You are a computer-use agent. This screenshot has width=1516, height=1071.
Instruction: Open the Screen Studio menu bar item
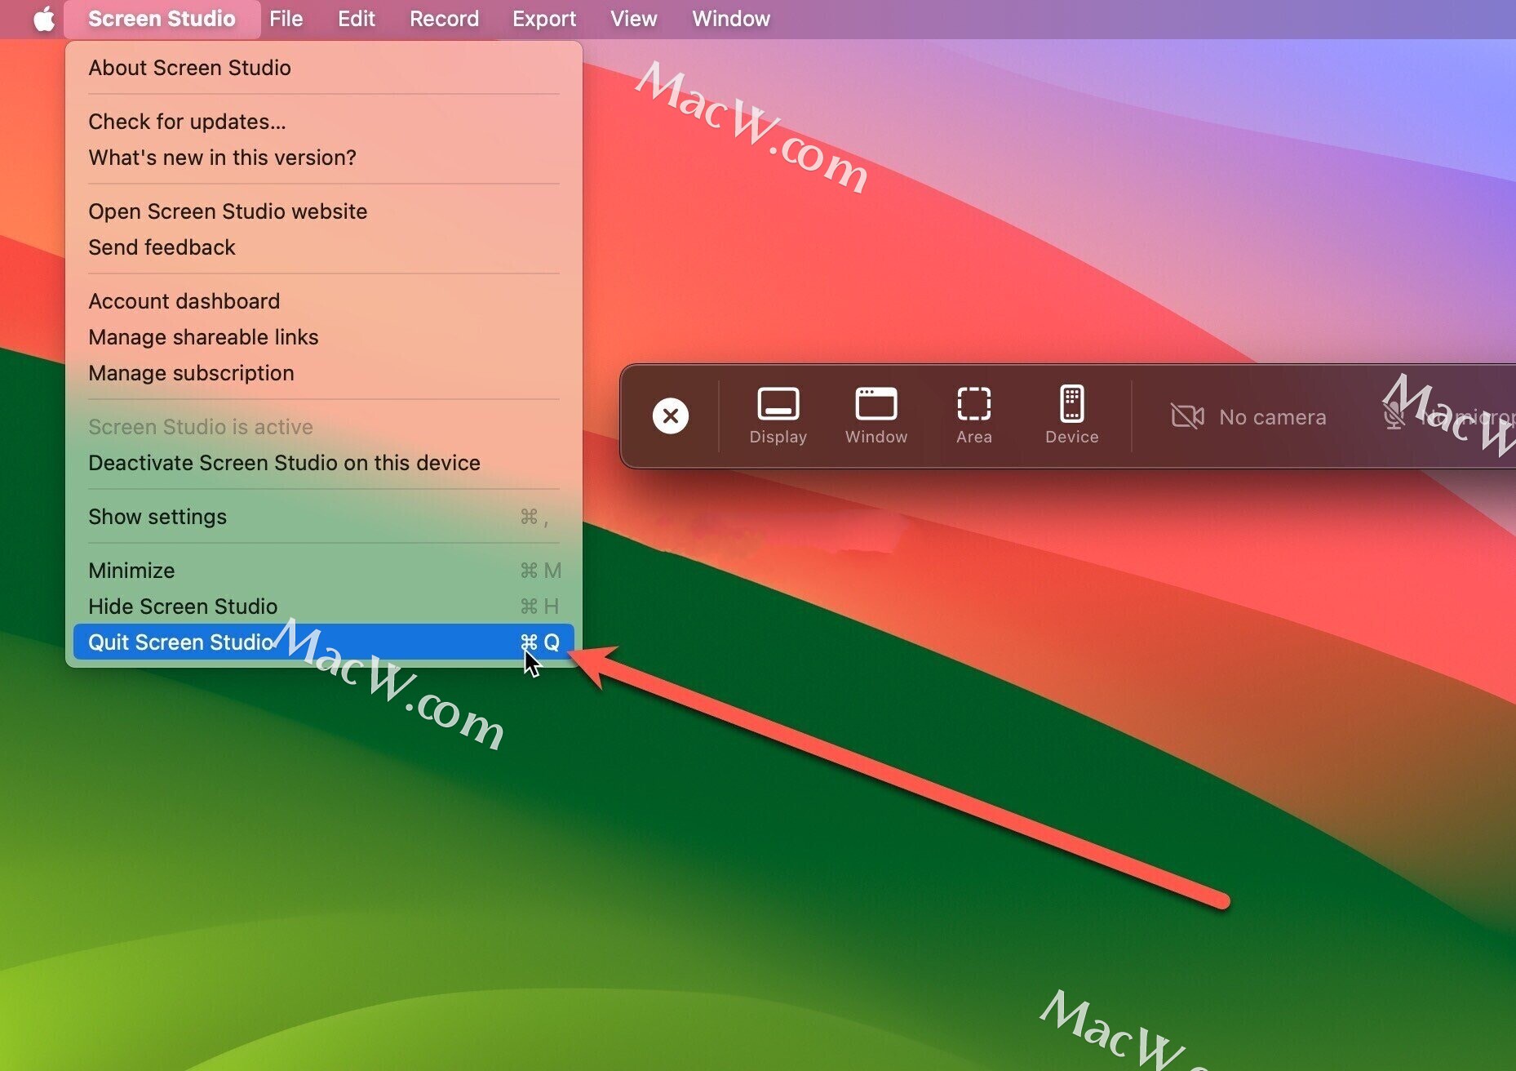pyautogui.click(x=162, y=19)
